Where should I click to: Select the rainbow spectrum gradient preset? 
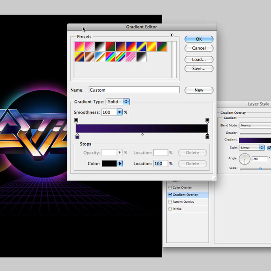tap(111, 56)
